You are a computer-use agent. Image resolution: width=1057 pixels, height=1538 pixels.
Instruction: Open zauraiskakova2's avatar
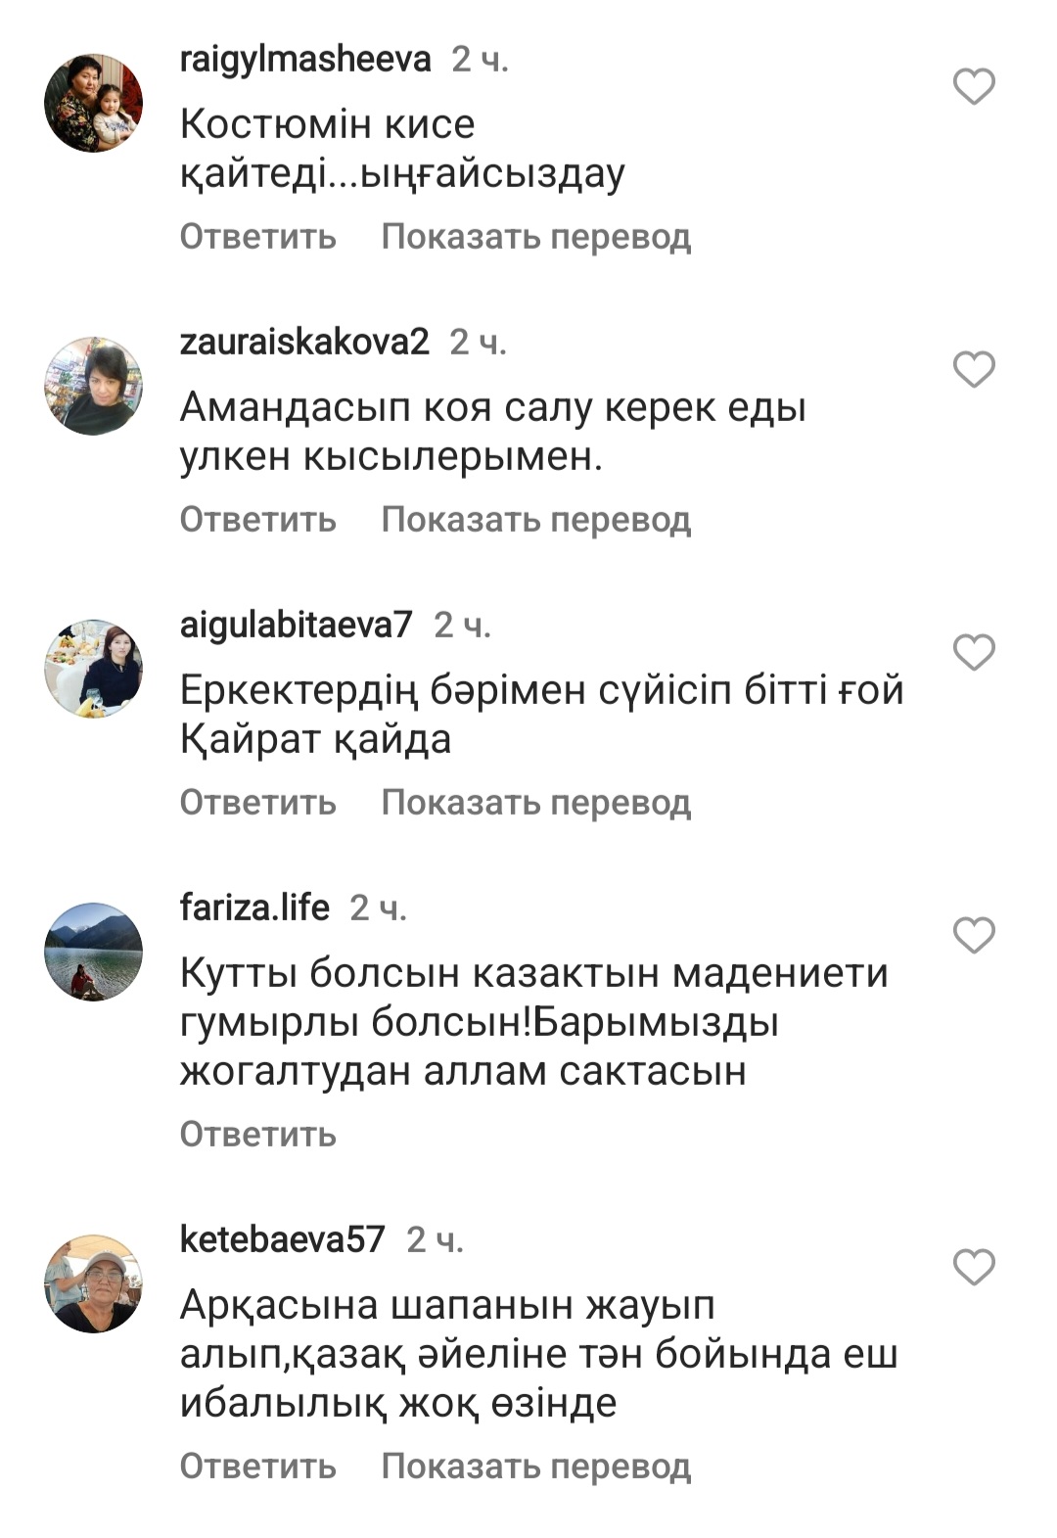94,387
